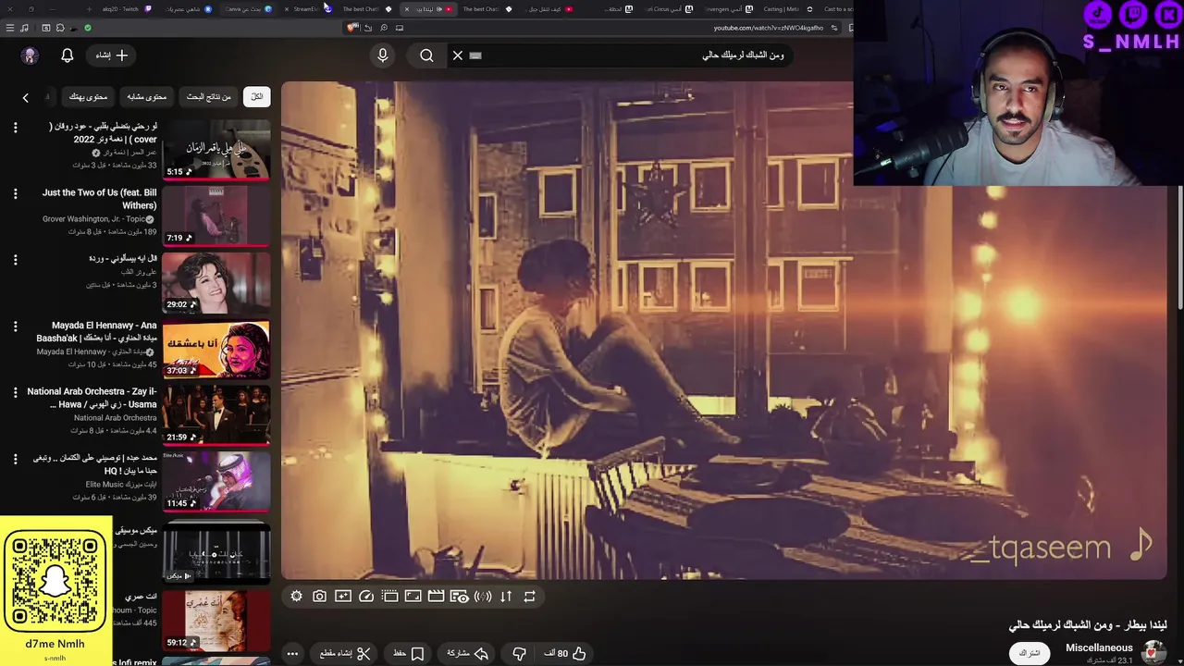Open options menu for 'لو رحتي يتصطلي بقلبي' video
1184x666 pixels.
[15, 128]
